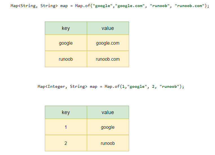Click the "runoob" key cell in the top table
Screen dimensions: 215x155
(x=66, y=59)
